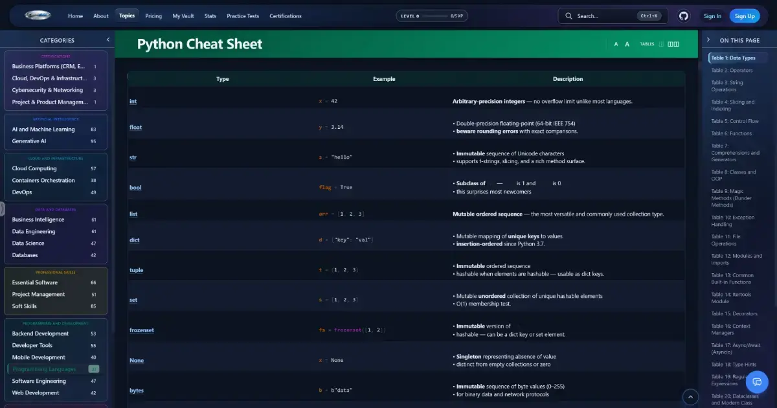Click the Sign In link

click(712, 16)
